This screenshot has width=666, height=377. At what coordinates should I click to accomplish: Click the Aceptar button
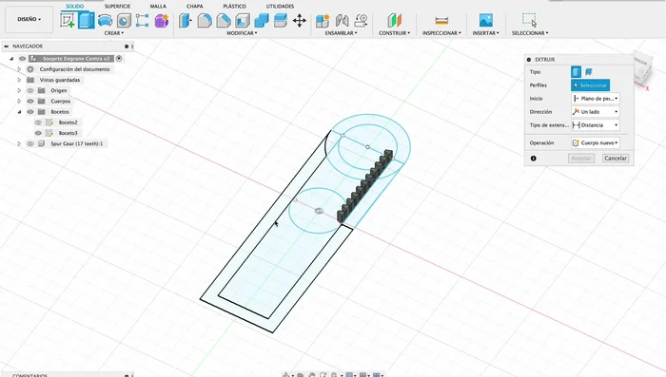pos(581,159)
